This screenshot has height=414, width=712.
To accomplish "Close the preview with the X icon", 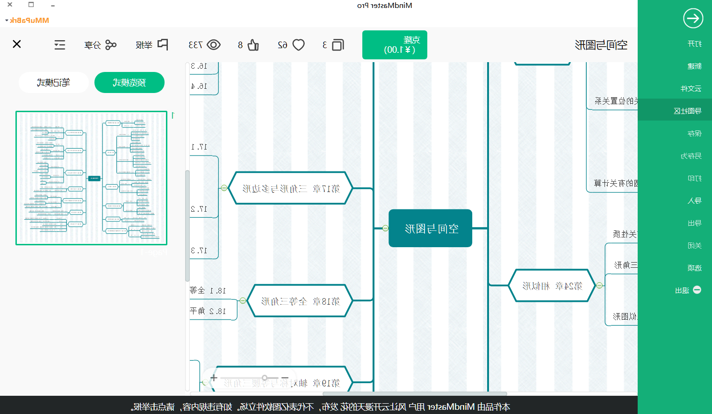I will 17,44.
